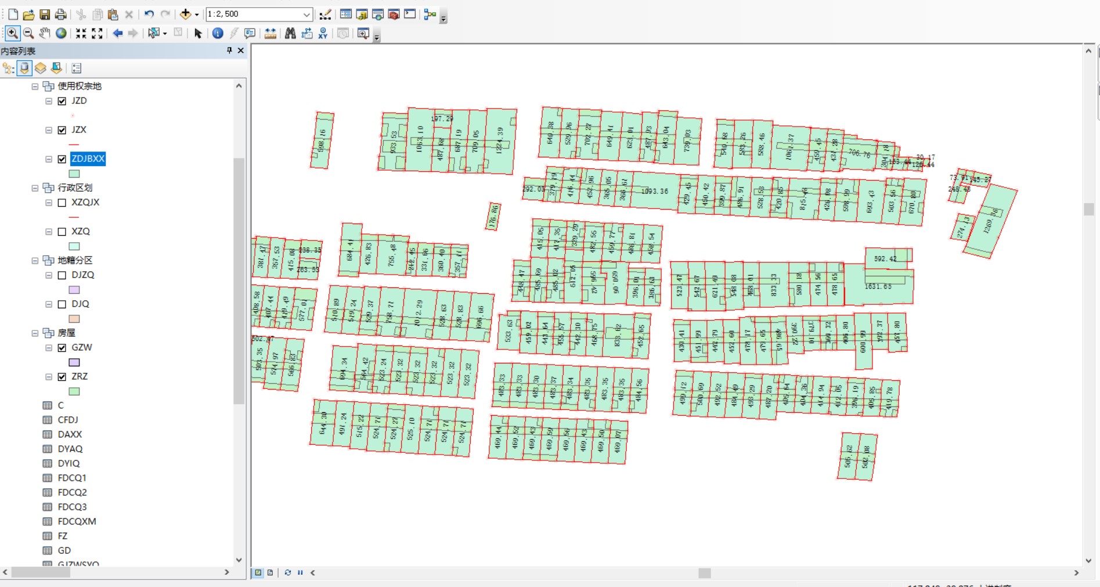
Task: Click the ZDJBXX green symbol swatch
Action: click(74, 174)
